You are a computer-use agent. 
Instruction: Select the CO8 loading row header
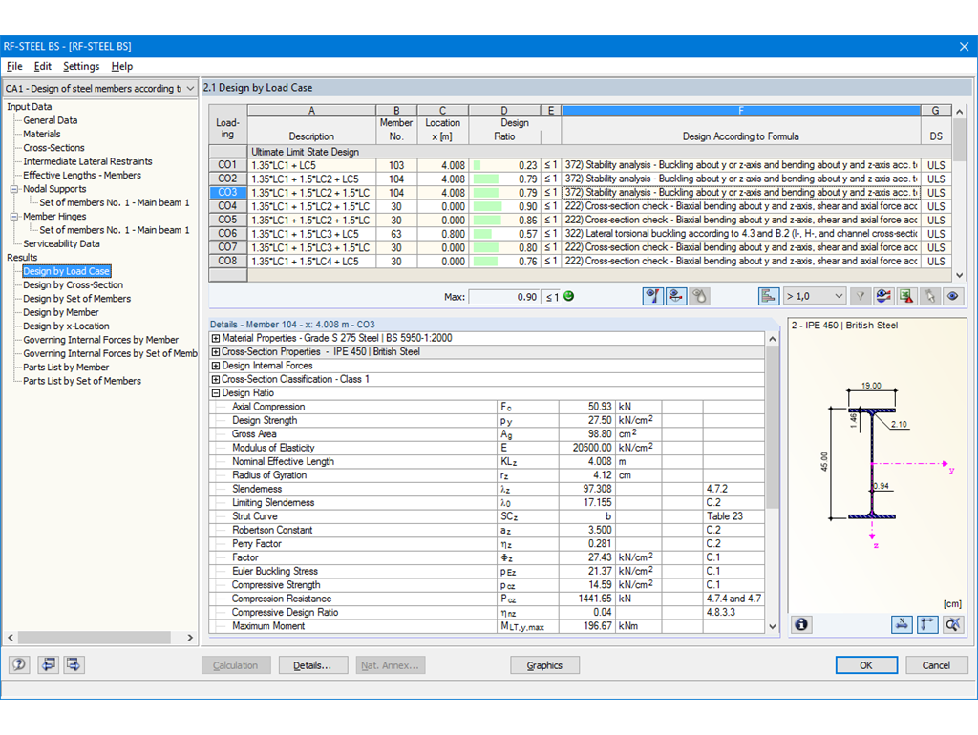click(227, 262)
